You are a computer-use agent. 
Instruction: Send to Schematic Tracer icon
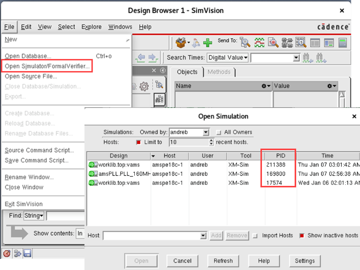click(287, 42)
